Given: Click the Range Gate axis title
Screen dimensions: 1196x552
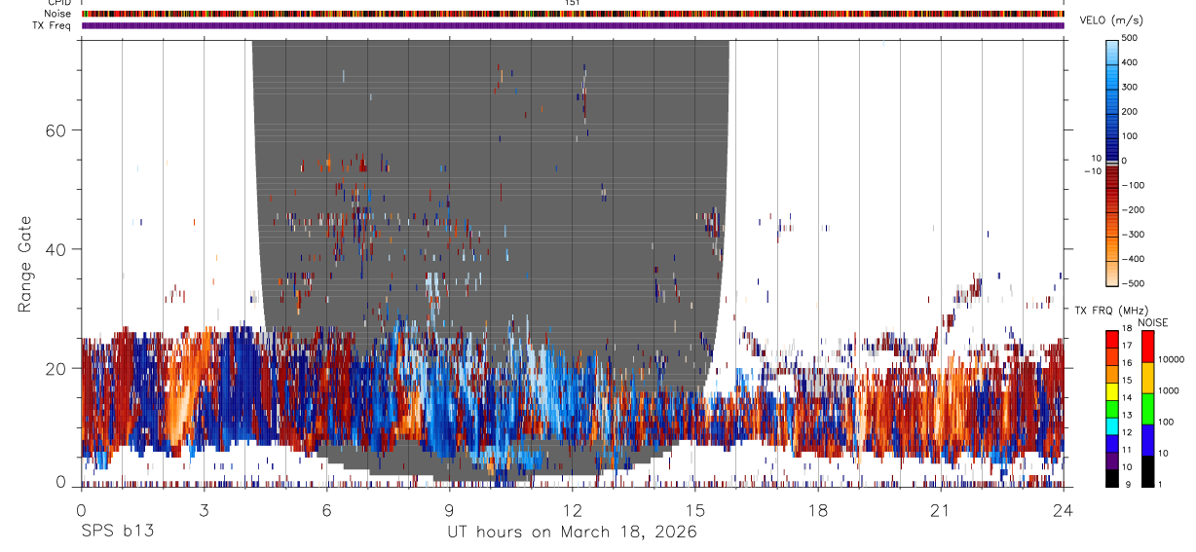Looking at the screenshot, I should (x=24, y=264).
